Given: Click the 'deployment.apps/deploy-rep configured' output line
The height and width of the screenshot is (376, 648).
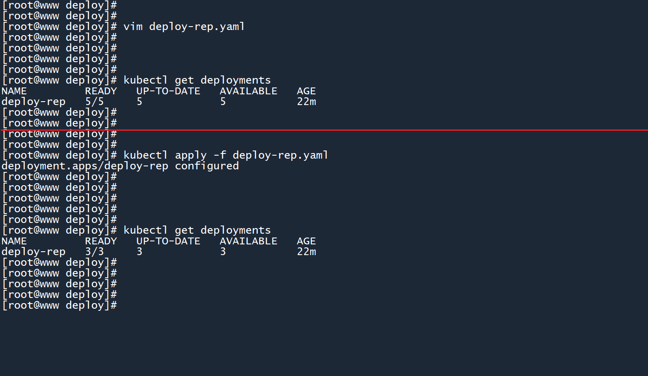Looking at the screenshot, I should (120, 166).
